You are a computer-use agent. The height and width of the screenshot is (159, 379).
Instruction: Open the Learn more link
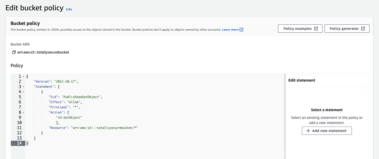tap(230, 30)
